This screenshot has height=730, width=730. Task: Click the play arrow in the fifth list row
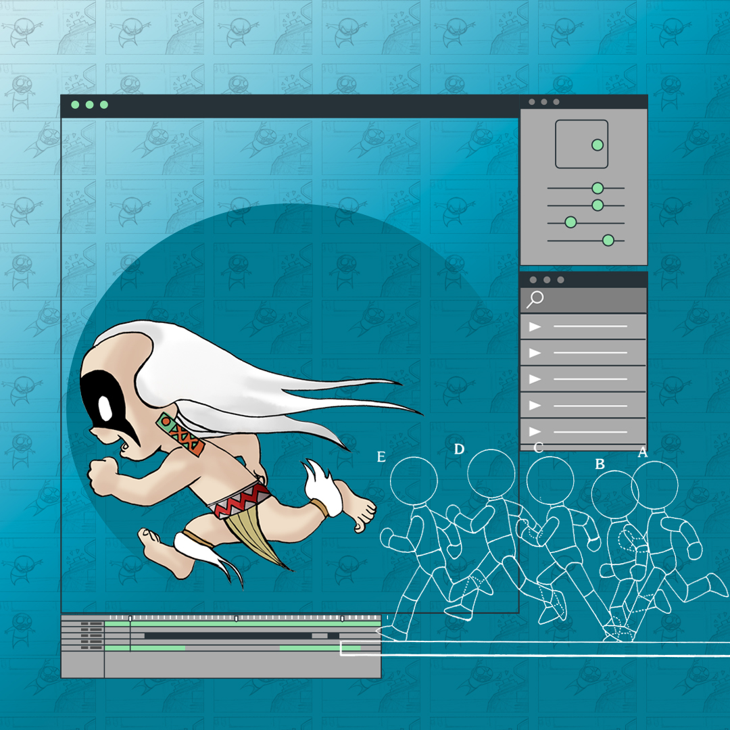point(535,431)
